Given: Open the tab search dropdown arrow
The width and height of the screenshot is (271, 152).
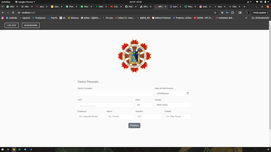Looking at the screenshot, I should point(2,6).
